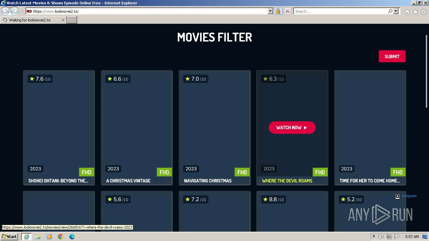
Task: Open Favorites star icon
Action: tap(415, 12)
